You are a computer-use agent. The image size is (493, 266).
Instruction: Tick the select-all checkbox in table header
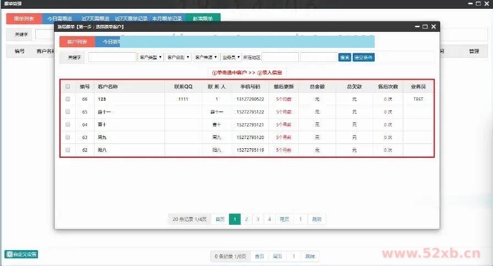(x=68, y=86)
